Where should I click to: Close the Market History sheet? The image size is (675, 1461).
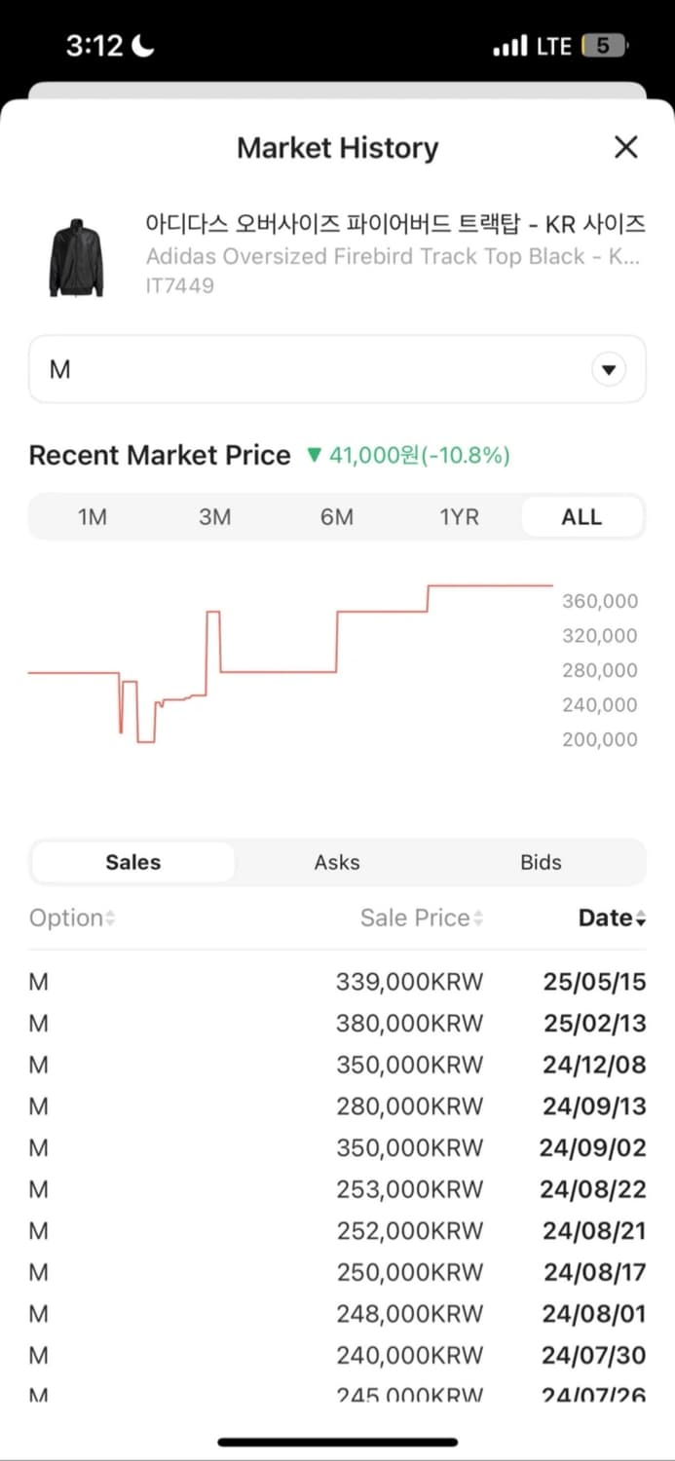pyautogui.click(x=625, y=147)
